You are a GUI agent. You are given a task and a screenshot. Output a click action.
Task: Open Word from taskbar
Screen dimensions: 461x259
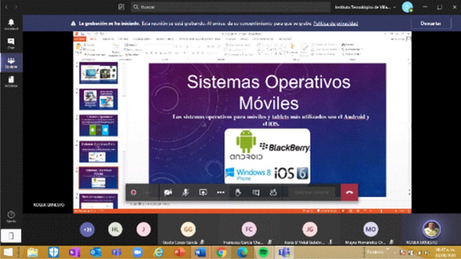pos(200,252)
